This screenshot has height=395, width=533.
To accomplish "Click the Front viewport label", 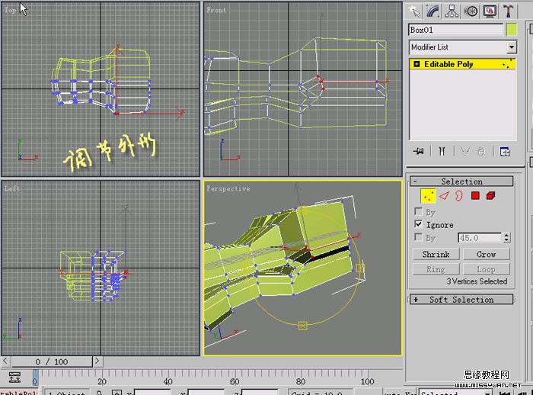I will pyautogui.click(x=216, y=10).
